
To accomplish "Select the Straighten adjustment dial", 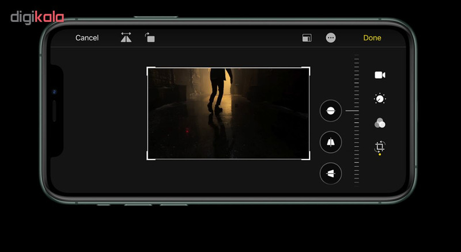I will click(x=331, y=110).
